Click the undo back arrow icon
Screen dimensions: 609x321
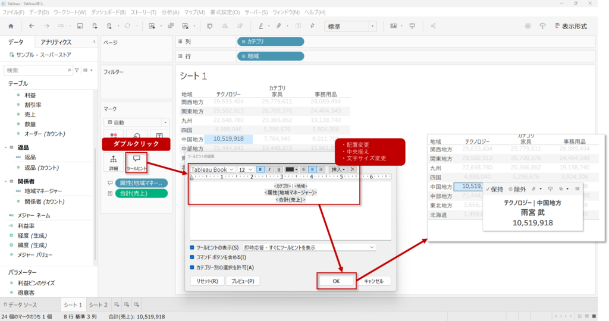[x=32, y=26]
